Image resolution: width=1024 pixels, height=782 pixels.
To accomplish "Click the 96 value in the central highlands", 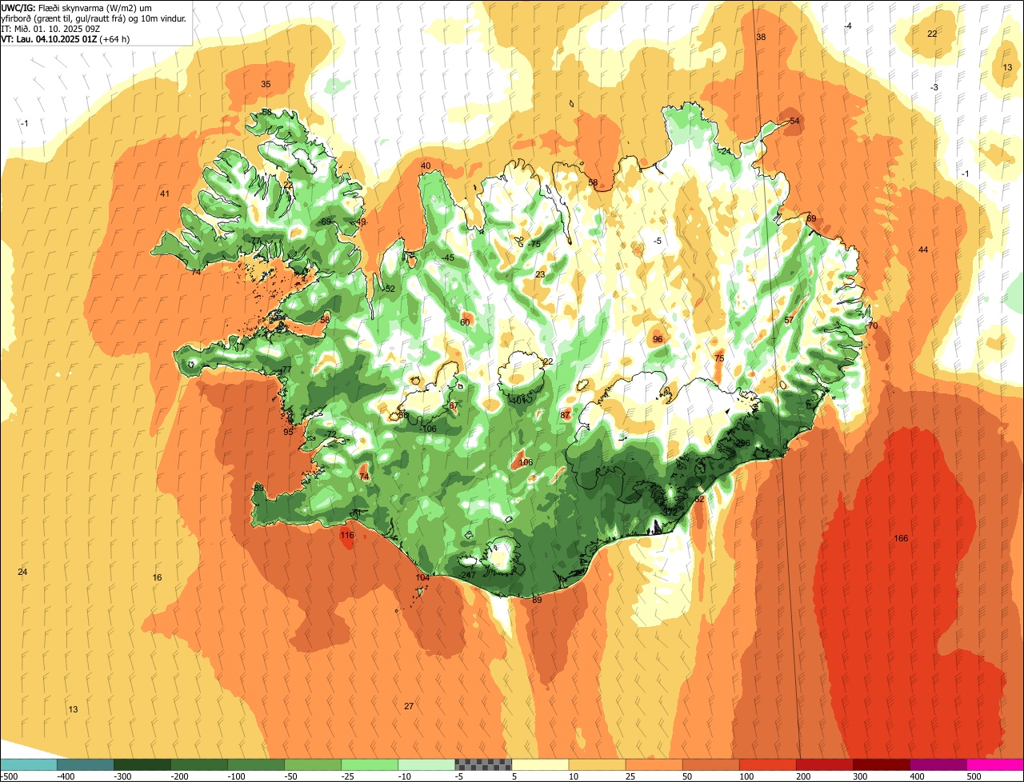I will (x=658, y=339).
